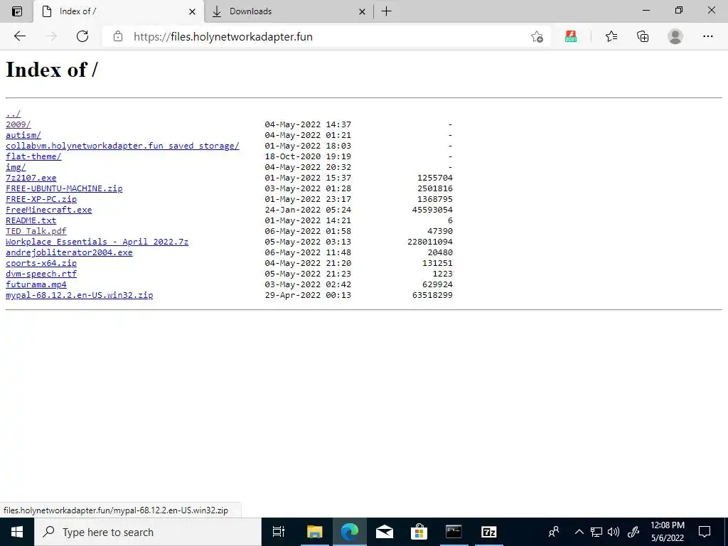Open 7-Zip from the taskbar
728x546 pixels.
489,532
